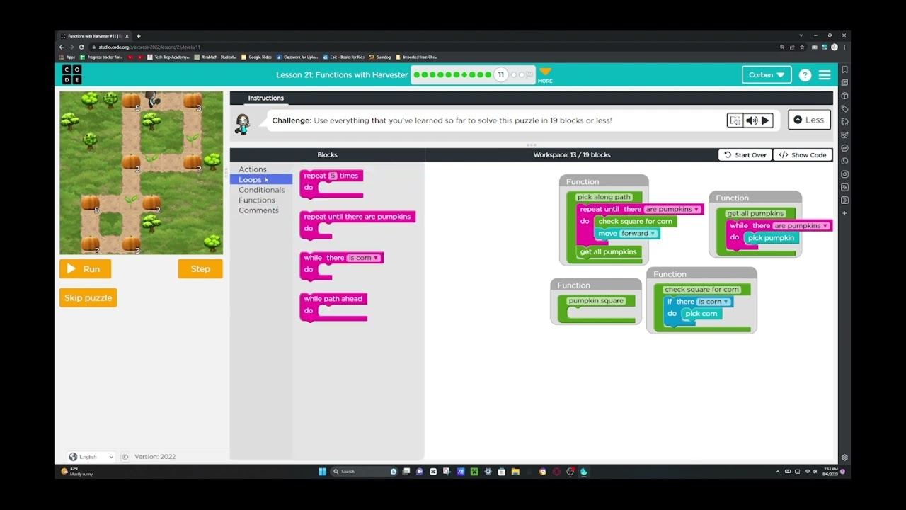Click the sidebar Instagram icon
Screen dimensions: 906x510
point(844,174)
